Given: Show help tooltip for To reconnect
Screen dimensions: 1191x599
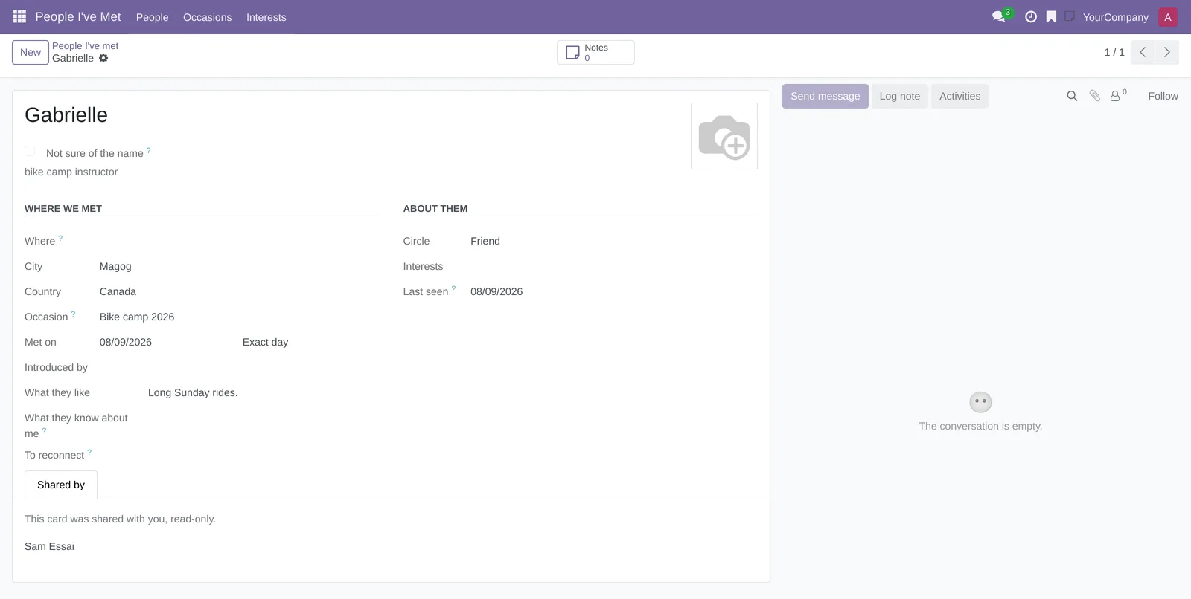Looking at the screenshot, I should pos(89,452).
